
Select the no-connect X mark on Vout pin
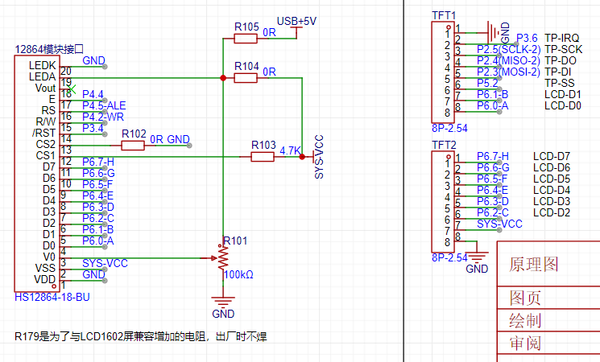(72, 89)
